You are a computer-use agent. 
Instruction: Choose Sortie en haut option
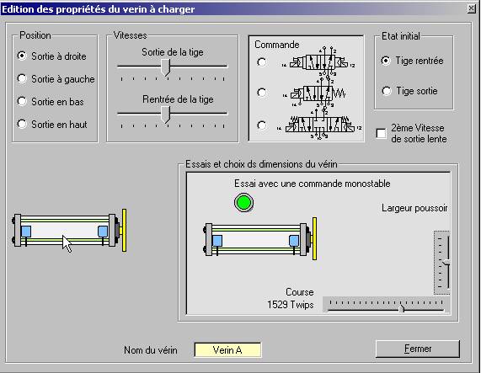pos(52,125)
